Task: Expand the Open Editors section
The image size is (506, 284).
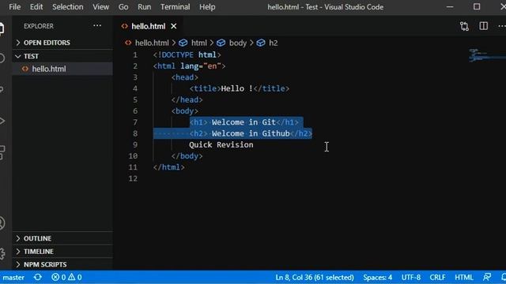Action: [62, 43]
